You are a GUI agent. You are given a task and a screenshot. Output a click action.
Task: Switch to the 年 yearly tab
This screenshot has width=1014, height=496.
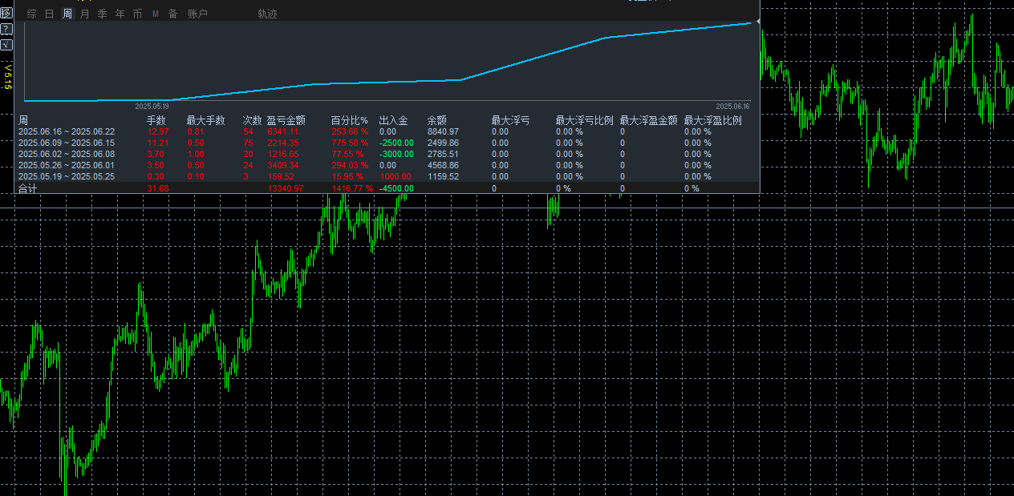click(x=120, y=14)
